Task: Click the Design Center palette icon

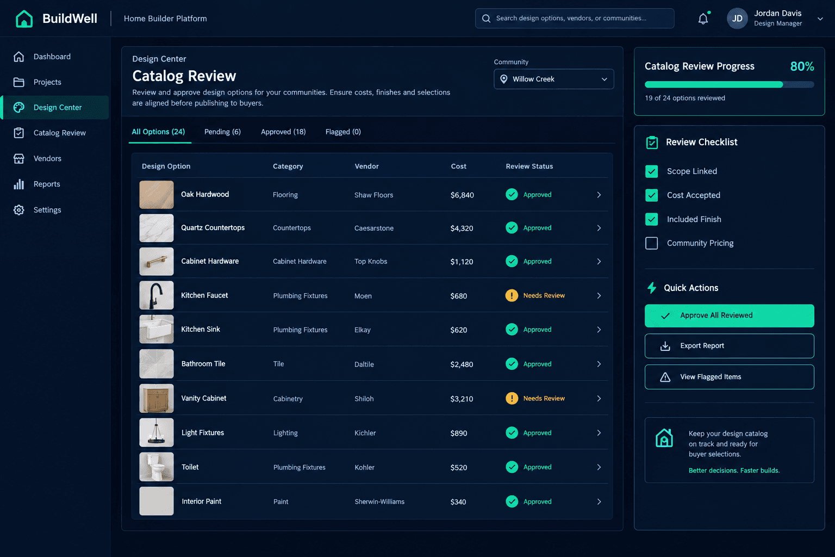Action: click(19, 108)
